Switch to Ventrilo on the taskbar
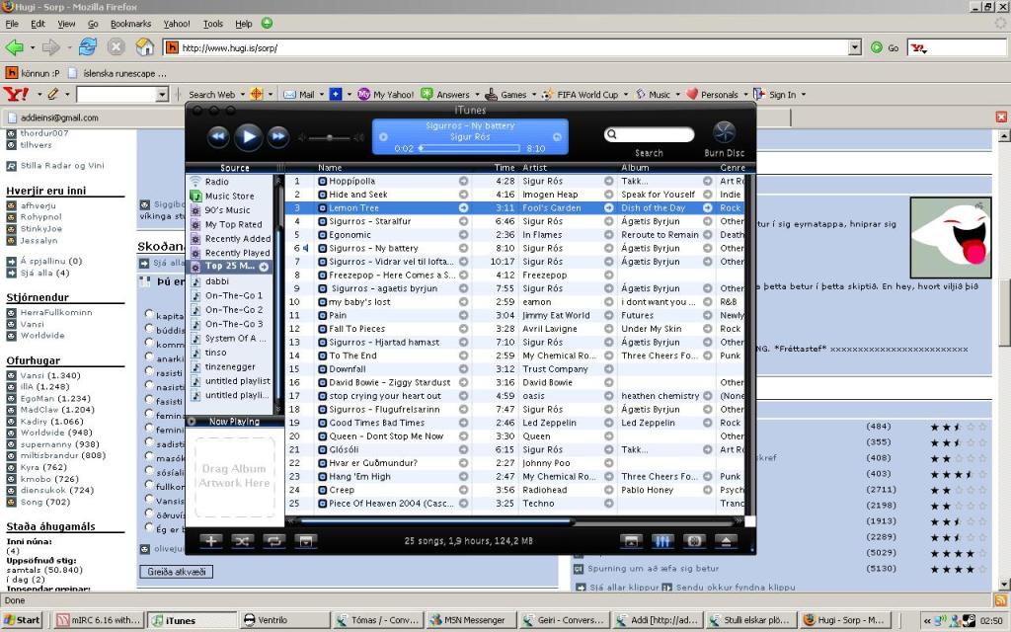The height and width of the screenshot is (632, 1011). (284, 620)
